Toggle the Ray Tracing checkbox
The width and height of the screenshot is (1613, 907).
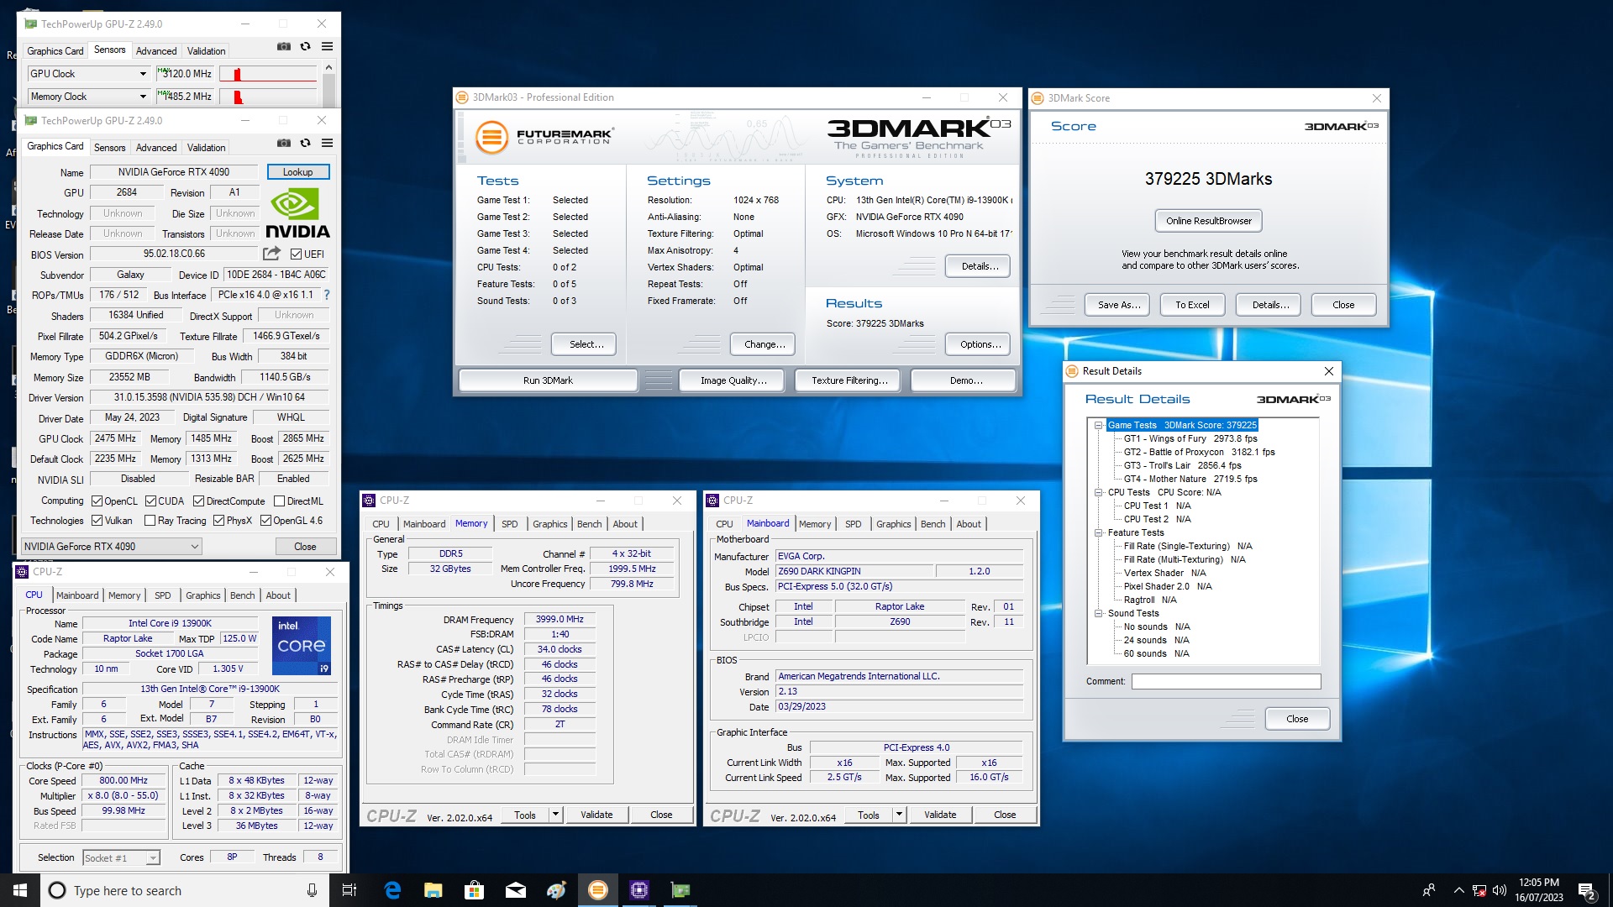point(150,520)
